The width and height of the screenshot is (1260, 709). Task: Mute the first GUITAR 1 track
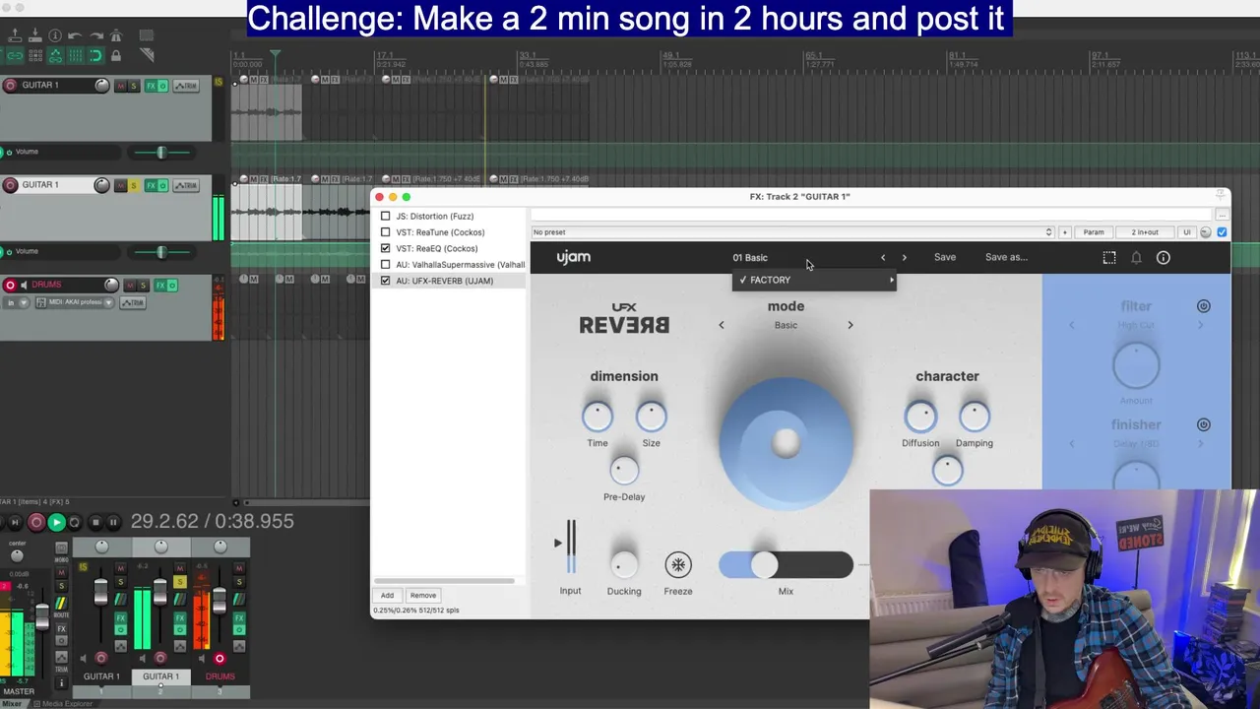pos(121,86)
